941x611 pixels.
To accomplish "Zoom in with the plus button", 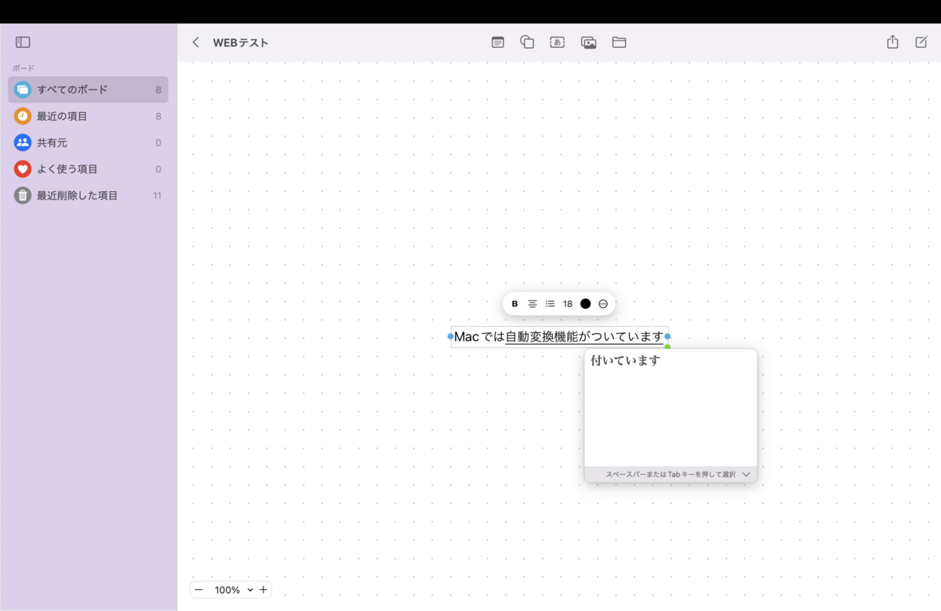I will pyautogui.click(x=263, y=590).
